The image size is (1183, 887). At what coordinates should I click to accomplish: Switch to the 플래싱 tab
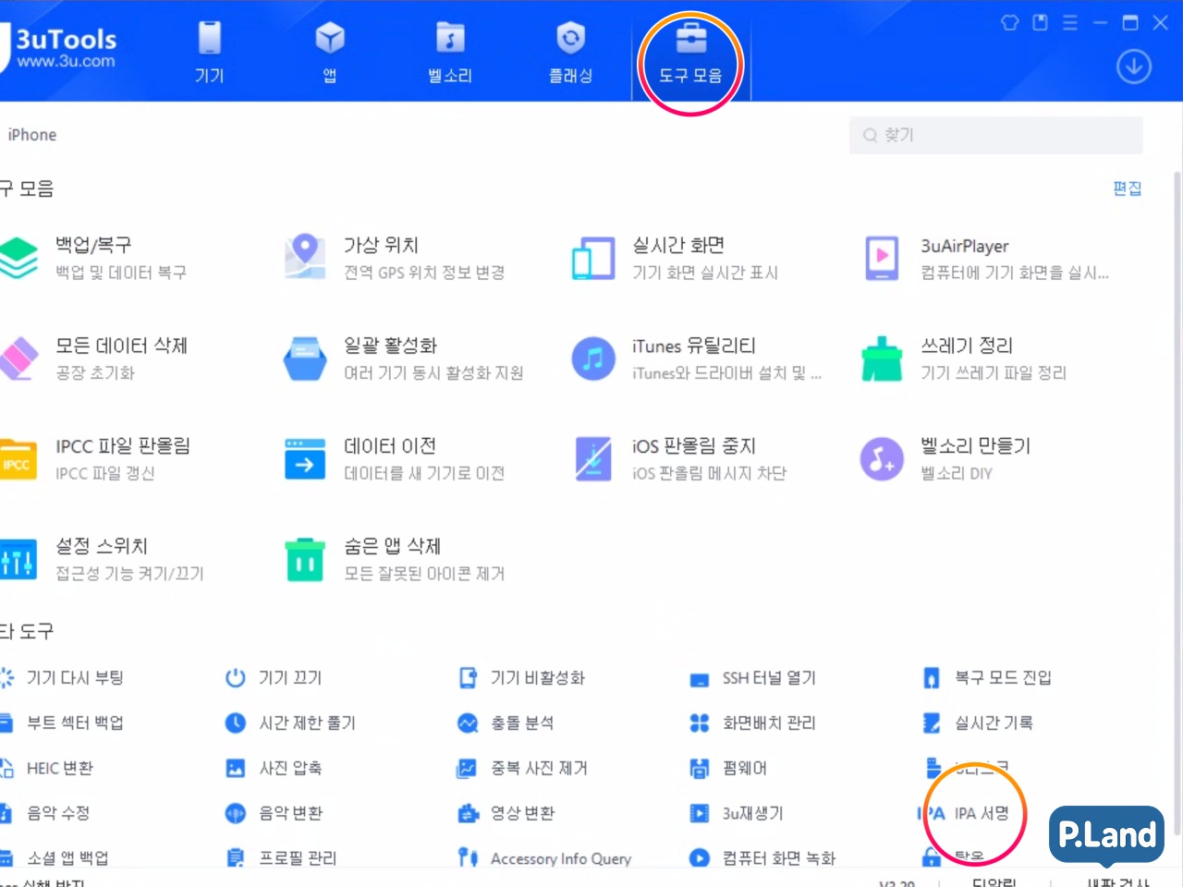(x=570, y=52)
